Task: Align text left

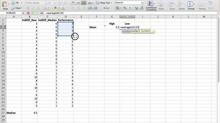Action: (x=73, y=8)
